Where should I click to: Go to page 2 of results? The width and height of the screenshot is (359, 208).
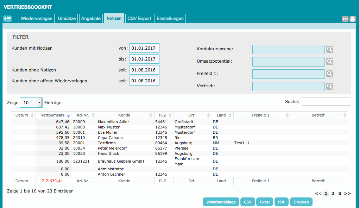pos(333,193)
